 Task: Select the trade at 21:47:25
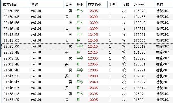point(87,76)
